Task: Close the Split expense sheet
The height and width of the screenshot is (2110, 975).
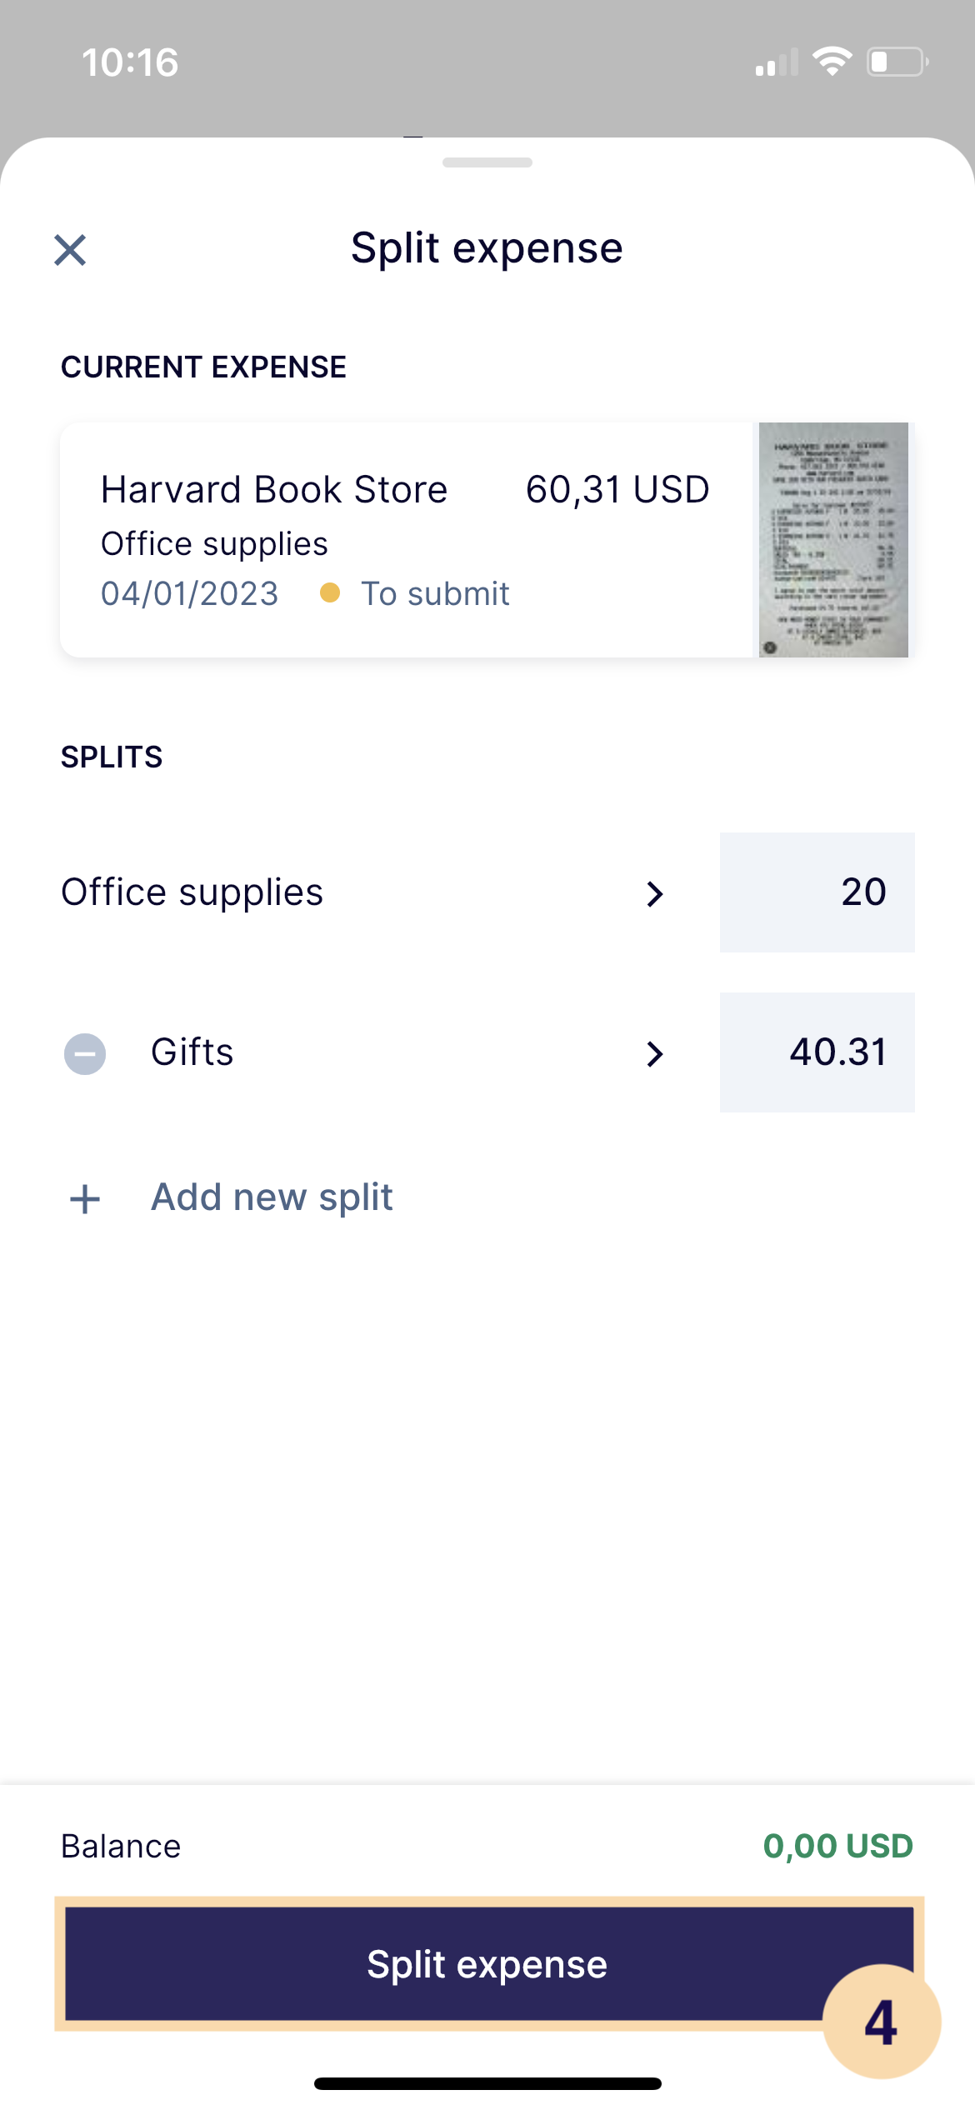Action: click(70, 249)
